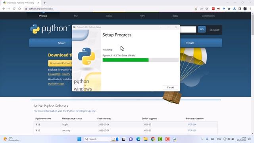Open the Socialize menu
The height and width of the screenshot is (143, 254).
click(x=214, y=30)
